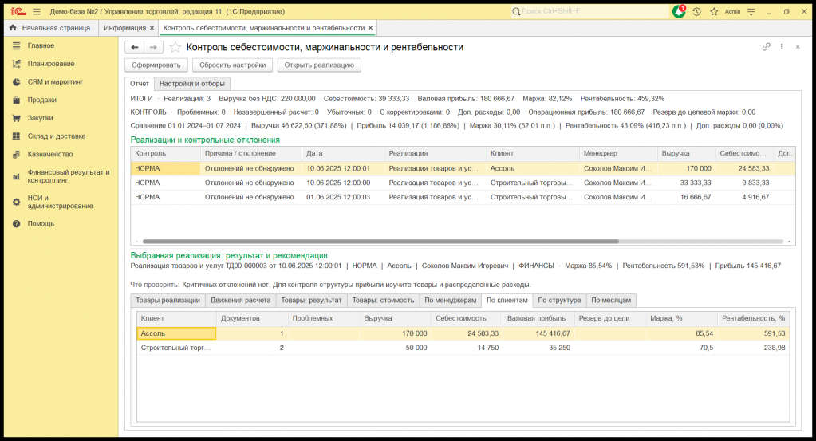816x441 pixels.
Task: Sort by the Контроль column header
Action: pyautogui.click(x=165, y=153)
